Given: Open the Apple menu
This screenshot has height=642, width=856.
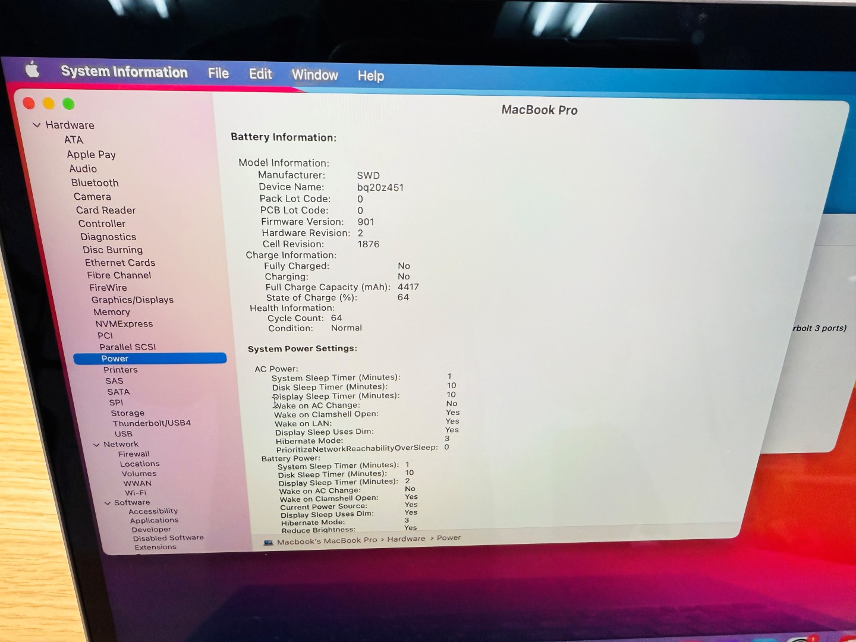Looking at the screenshot, I should click(x=33, y=70).
